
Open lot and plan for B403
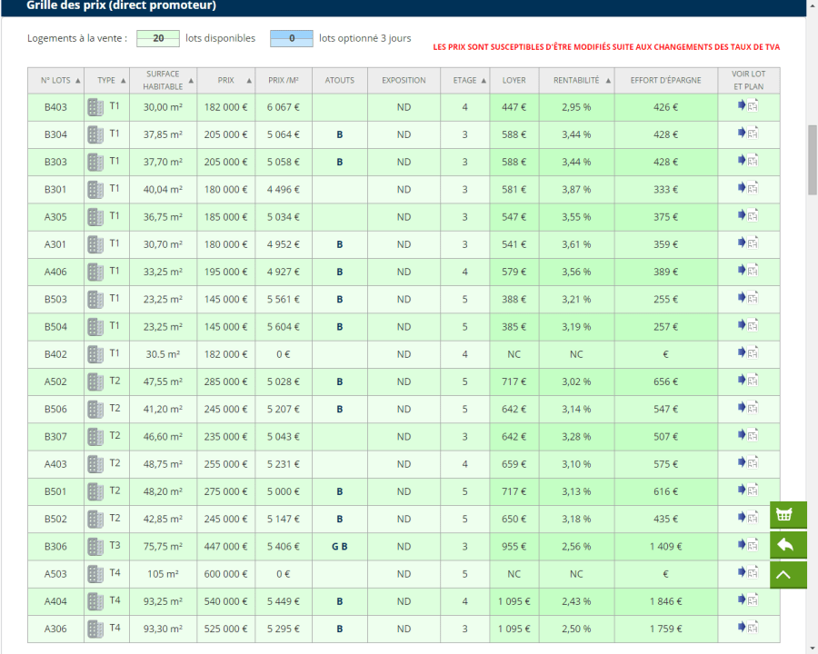[747, 106]
